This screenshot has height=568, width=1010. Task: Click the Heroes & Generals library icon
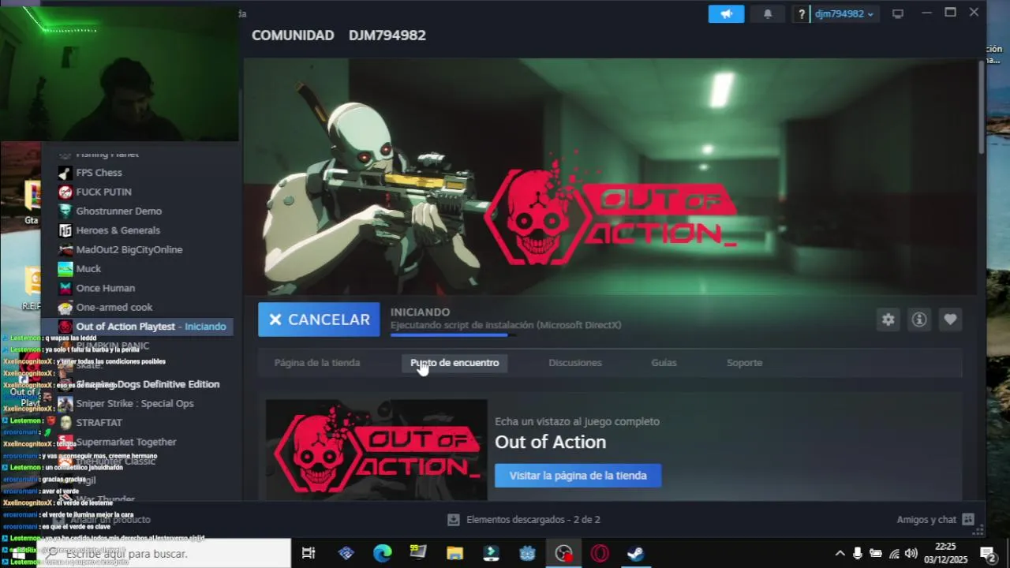coord(65,230)
